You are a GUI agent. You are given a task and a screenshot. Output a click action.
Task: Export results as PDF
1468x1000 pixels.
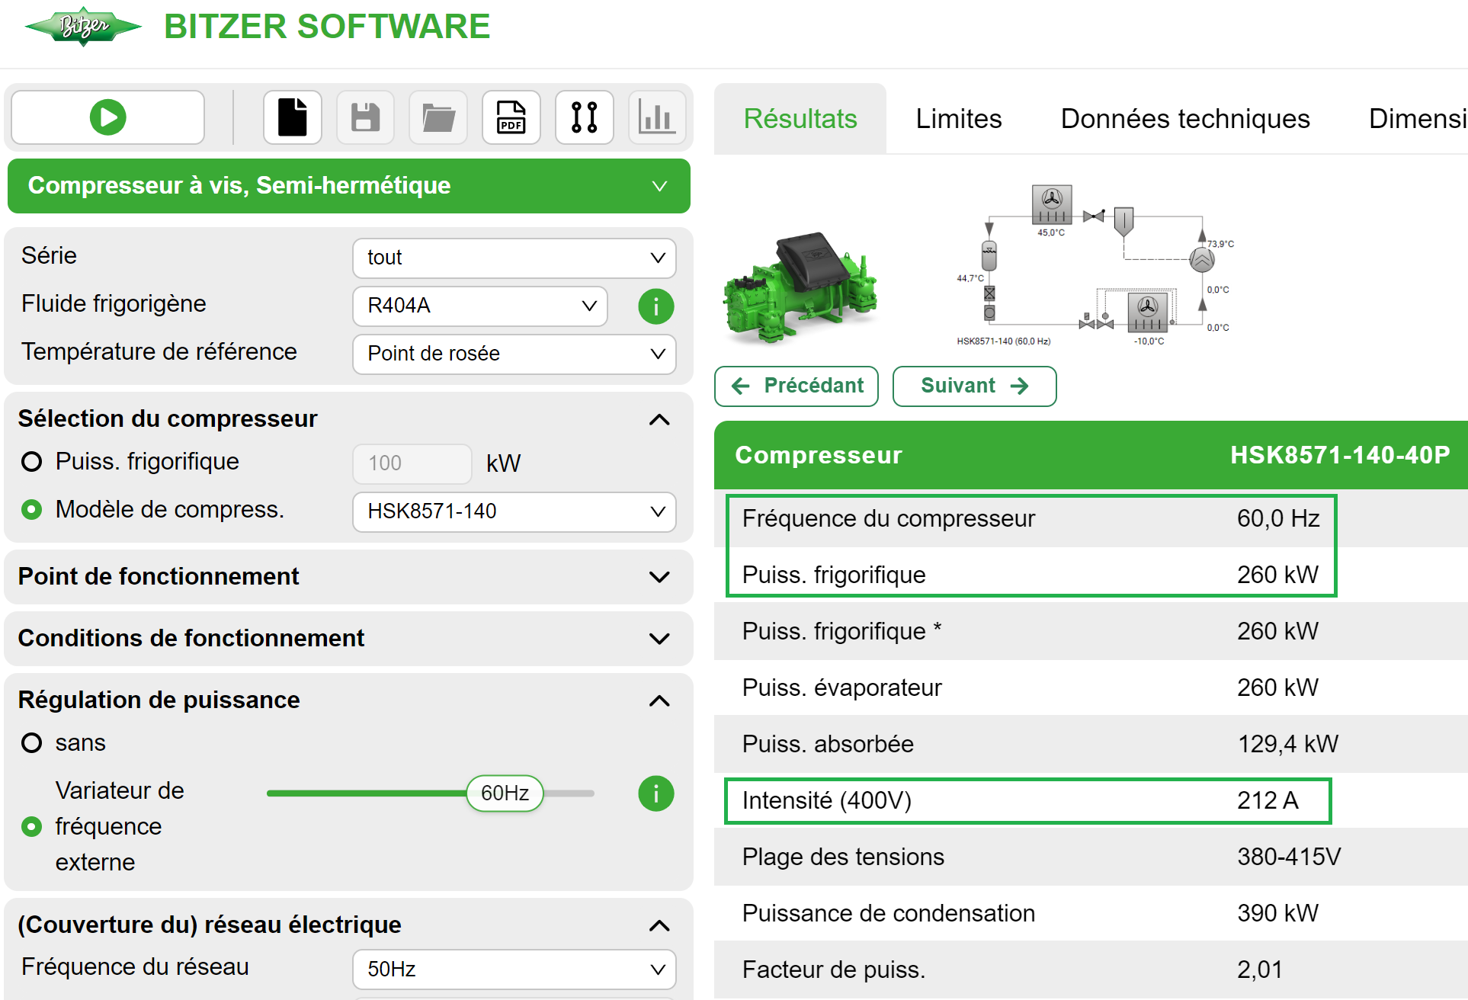coord(511,117)
